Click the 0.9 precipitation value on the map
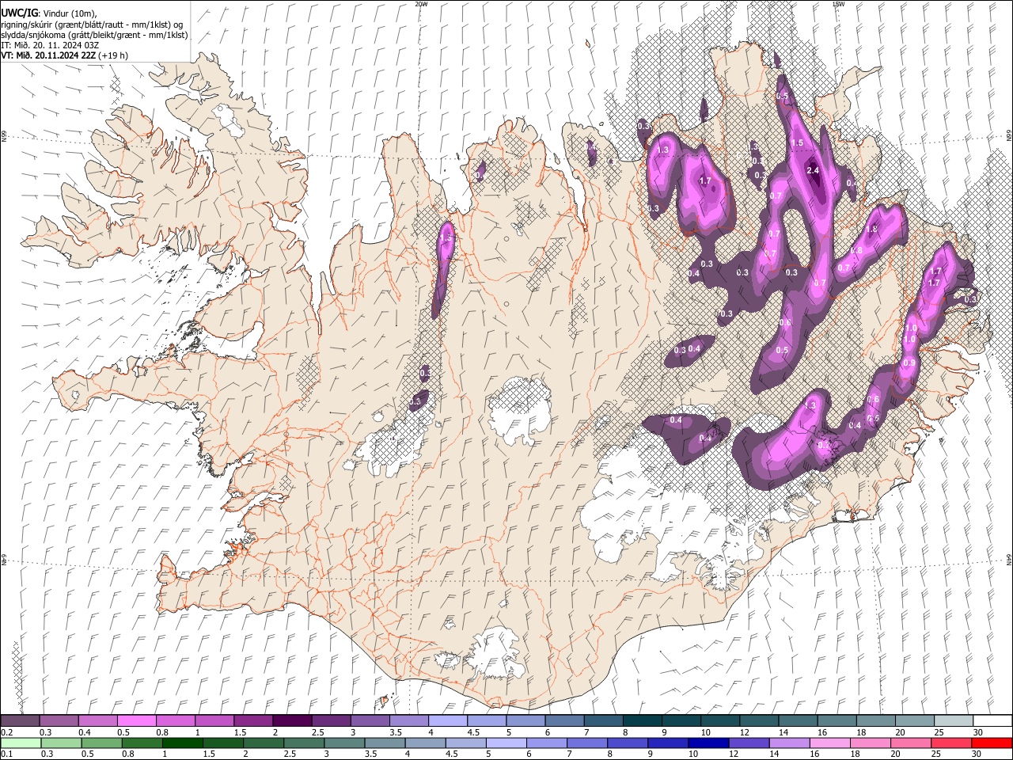 [909, 363]
